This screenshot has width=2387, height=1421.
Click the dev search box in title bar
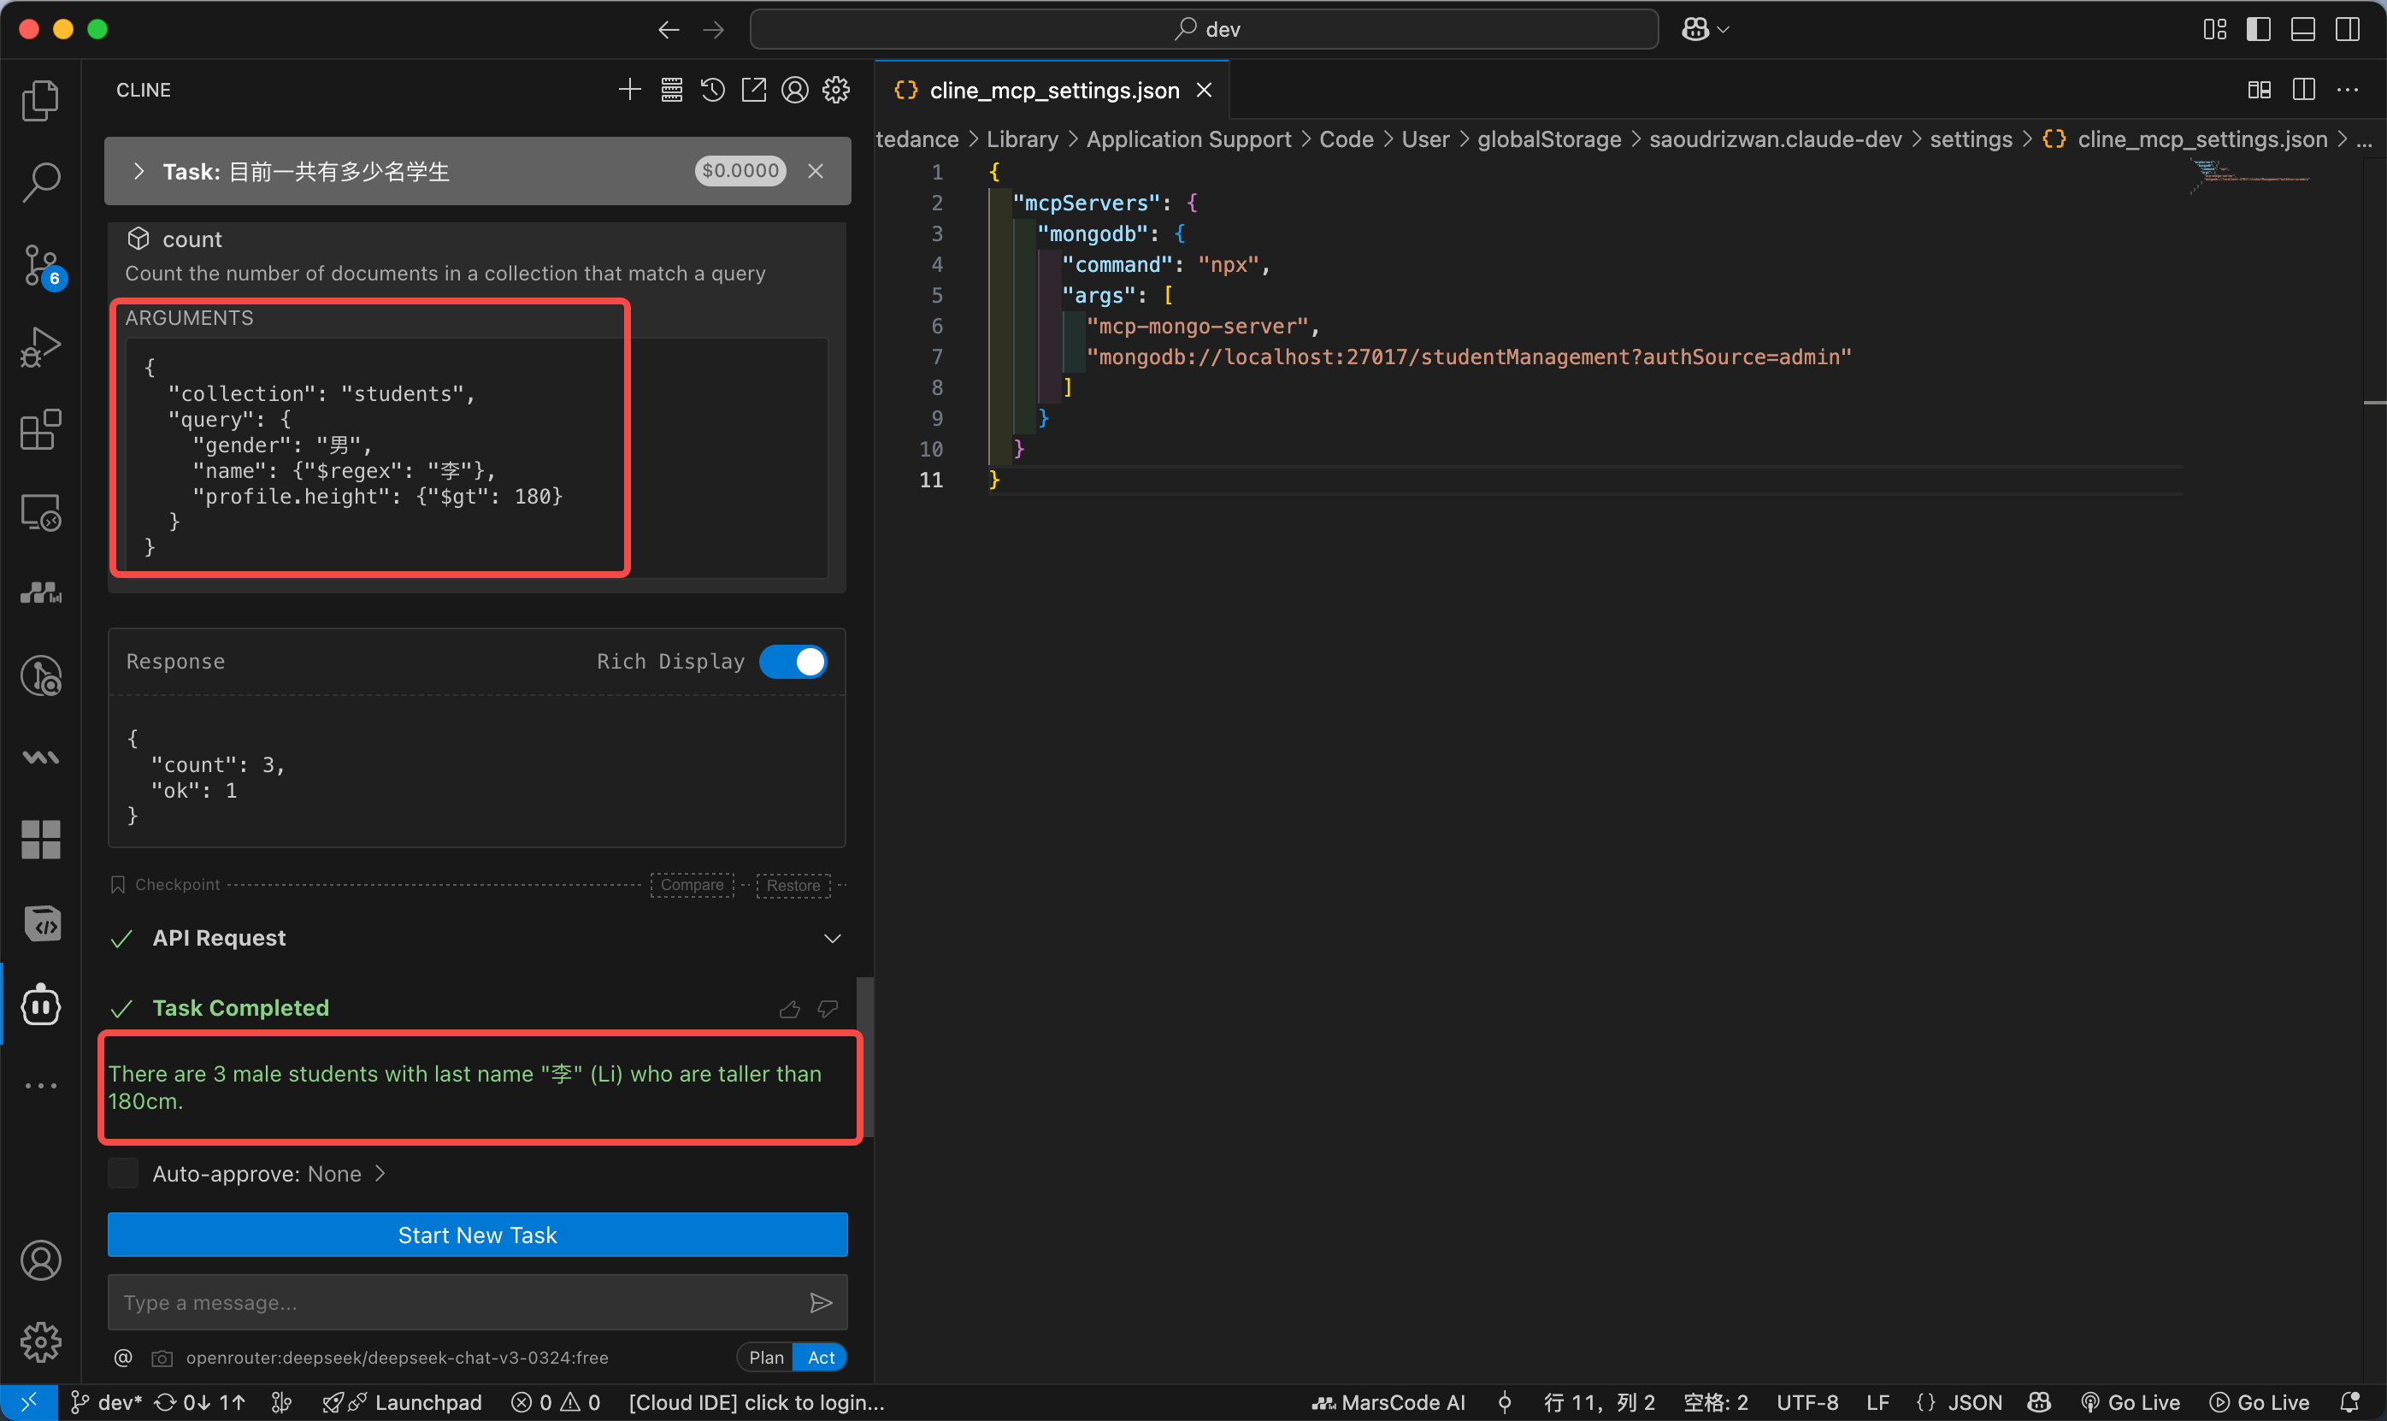click(x=1204, y=30)
